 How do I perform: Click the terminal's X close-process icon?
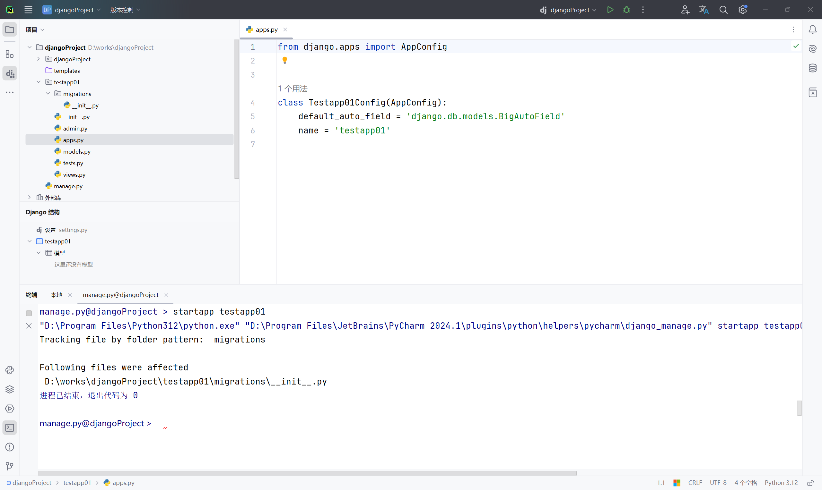[x=29, y=326]
